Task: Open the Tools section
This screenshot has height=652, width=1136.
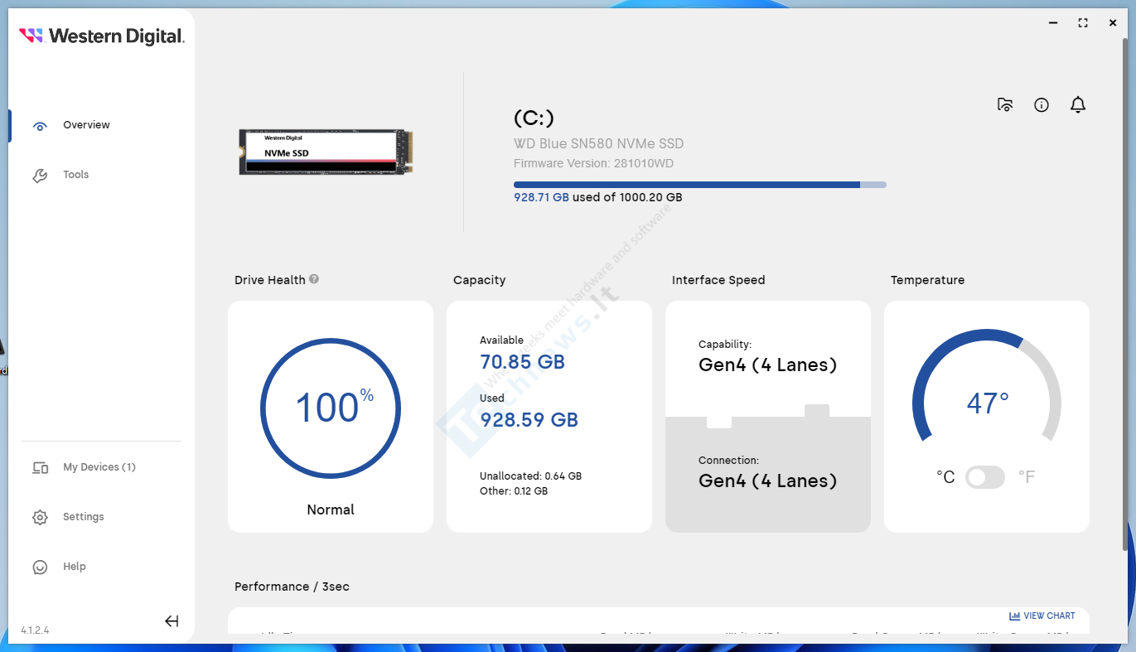Action: point(75,175)
